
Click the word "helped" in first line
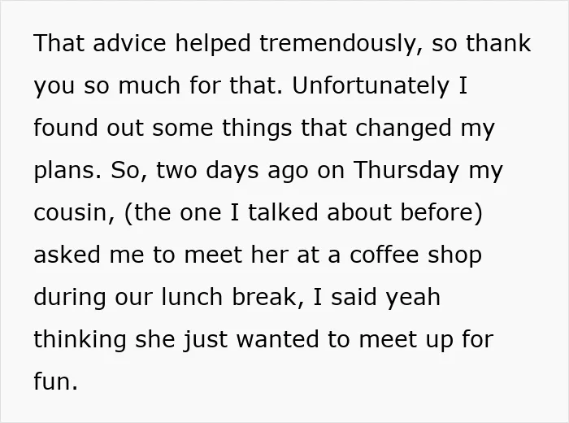pos(213,43)
